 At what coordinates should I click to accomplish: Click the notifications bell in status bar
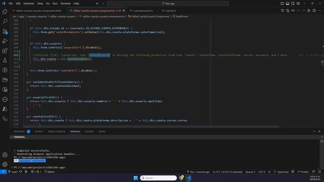pos(319,172)
